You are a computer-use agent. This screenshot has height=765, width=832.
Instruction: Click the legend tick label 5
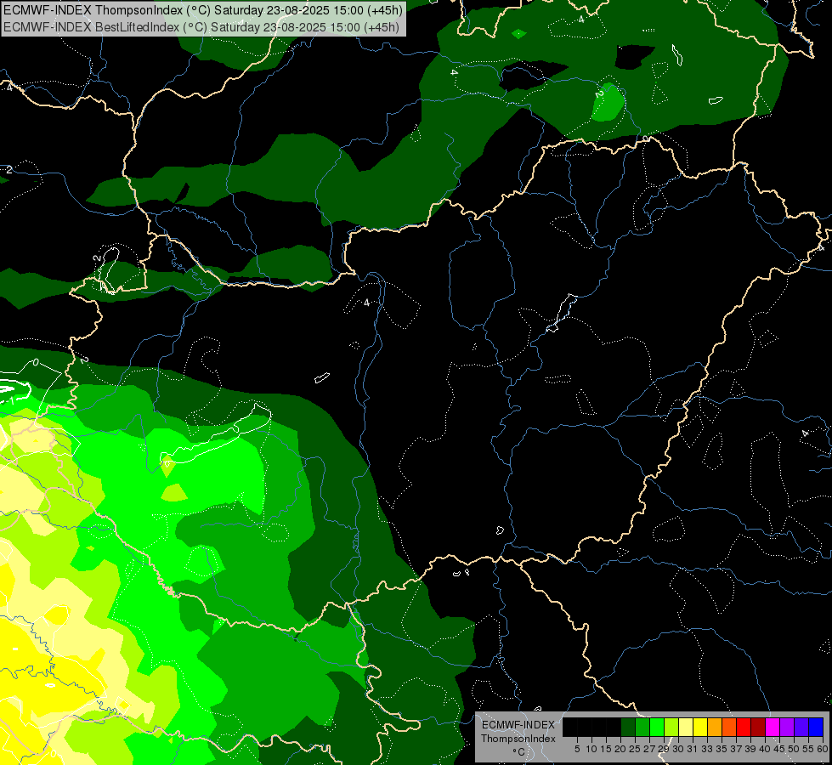tap(577, 749)
